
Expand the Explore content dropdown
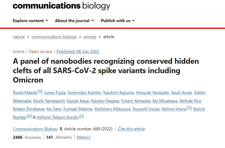[x=30, y=21]
